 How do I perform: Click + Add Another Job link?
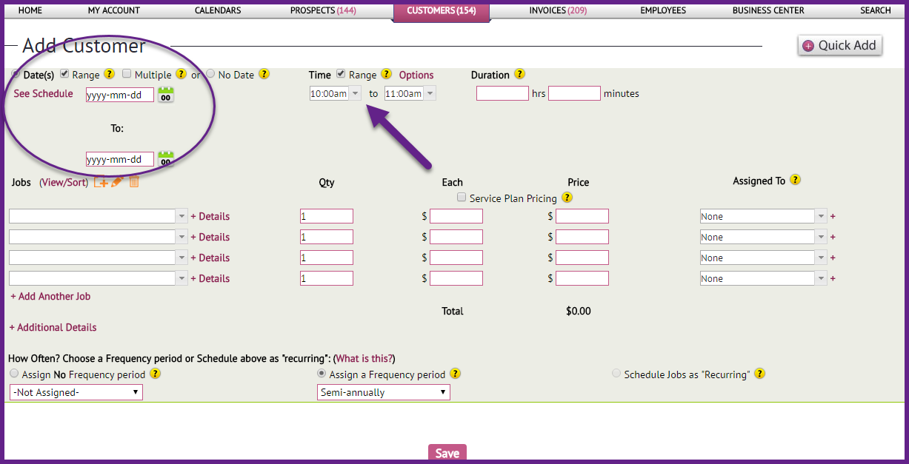coord(50,296)
